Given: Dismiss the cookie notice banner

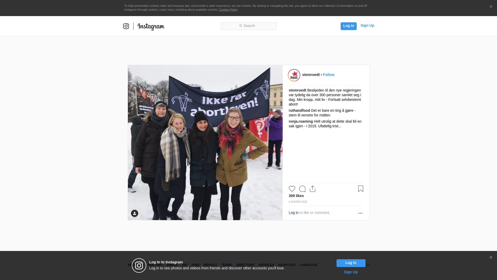Looking at the screenshot, I should pos(491,7).
